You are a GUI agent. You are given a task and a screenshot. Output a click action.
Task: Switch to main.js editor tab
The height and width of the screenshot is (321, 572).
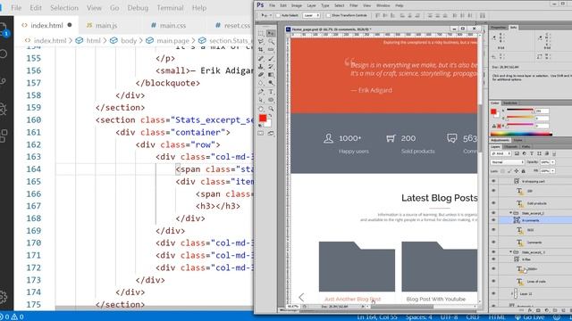click(102, 26)
